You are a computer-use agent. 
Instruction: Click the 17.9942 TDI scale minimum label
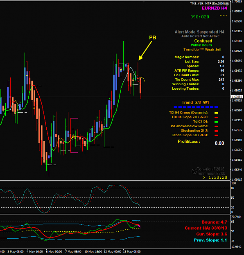(x=236, y=247)
